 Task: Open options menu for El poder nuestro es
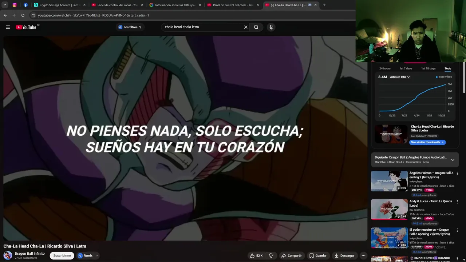[x=457, y=230]
